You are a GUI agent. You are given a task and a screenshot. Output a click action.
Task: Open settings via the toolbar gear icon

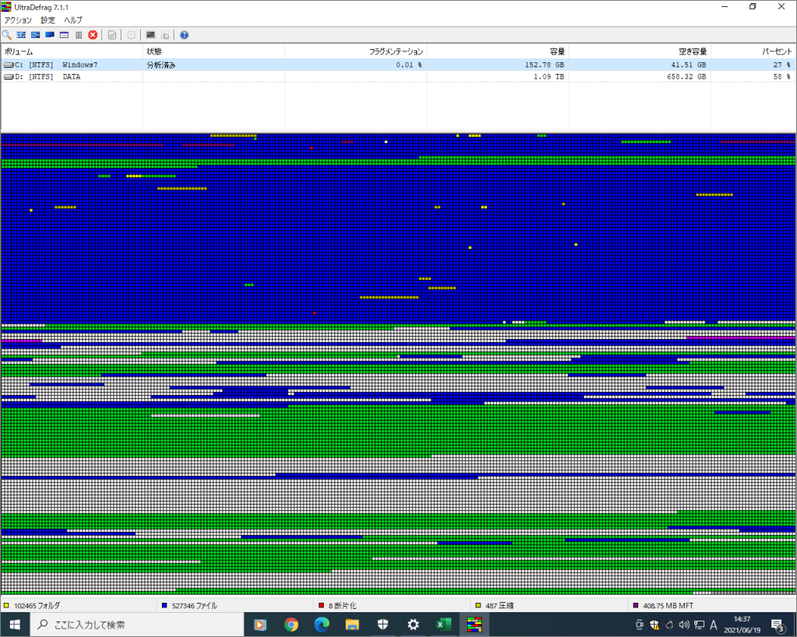(x=131, y=34)
